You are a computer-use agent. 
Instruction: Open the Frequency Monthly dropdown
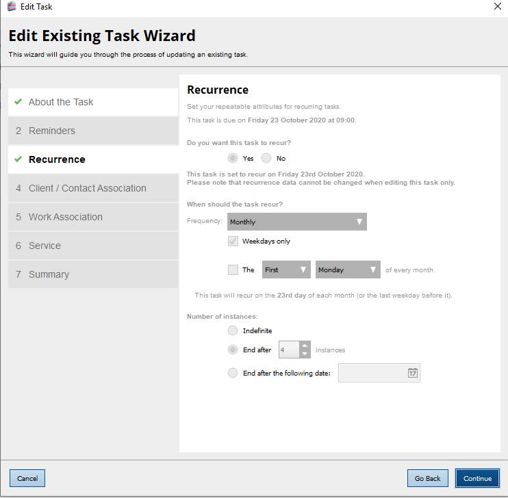tap(296, 222)
